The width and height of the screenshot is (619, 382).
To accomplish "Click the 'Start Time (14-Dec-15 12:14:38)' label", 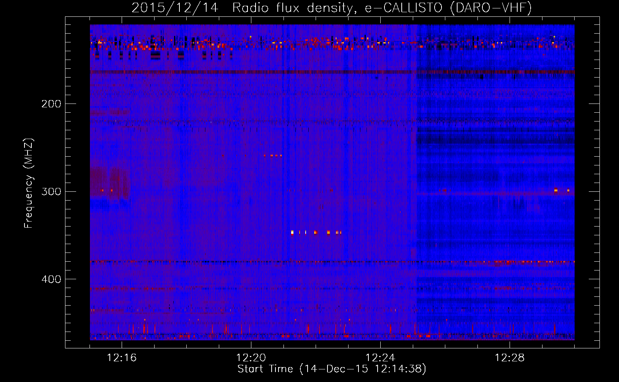I will pyautogui.click(x=332, y=369).
